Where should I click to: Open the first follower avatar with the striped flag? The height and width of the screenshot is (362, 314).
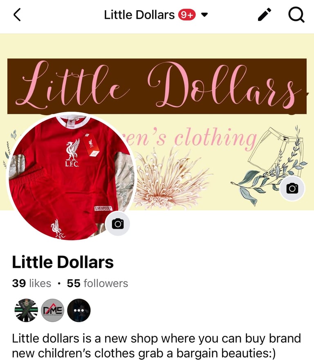(x=26, y=310)
